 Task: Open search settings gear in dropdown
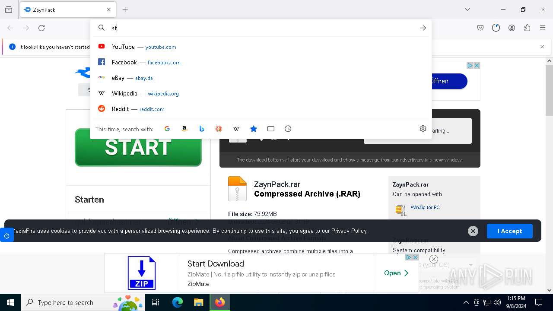(423, 129)
